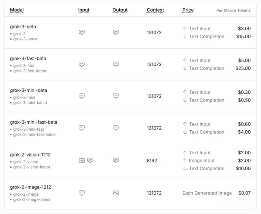This screenshot has width=261, height=214.
Task: Click the Input column header
Action: (84, 10)
